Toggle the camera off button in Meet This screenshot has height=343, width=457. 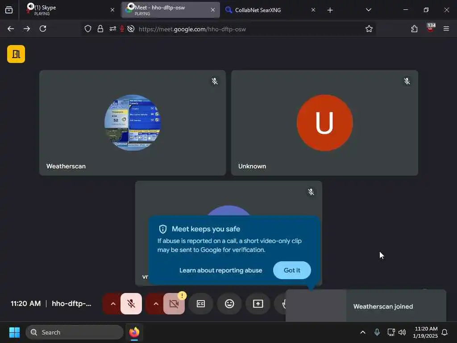point(174,304)
